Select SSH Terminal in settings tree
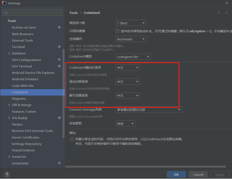The width and height of the screenshot is (232, 179). 22,66
